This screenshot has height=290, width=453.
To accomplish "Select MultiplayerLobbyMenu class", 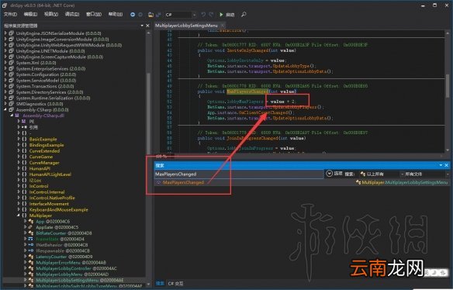I will pos(72,274).
